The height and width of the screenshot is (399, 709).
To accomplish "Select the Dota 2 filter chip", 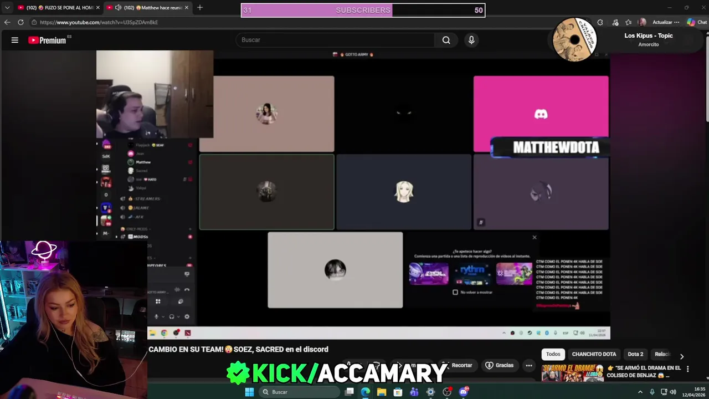I will point(635,354).
